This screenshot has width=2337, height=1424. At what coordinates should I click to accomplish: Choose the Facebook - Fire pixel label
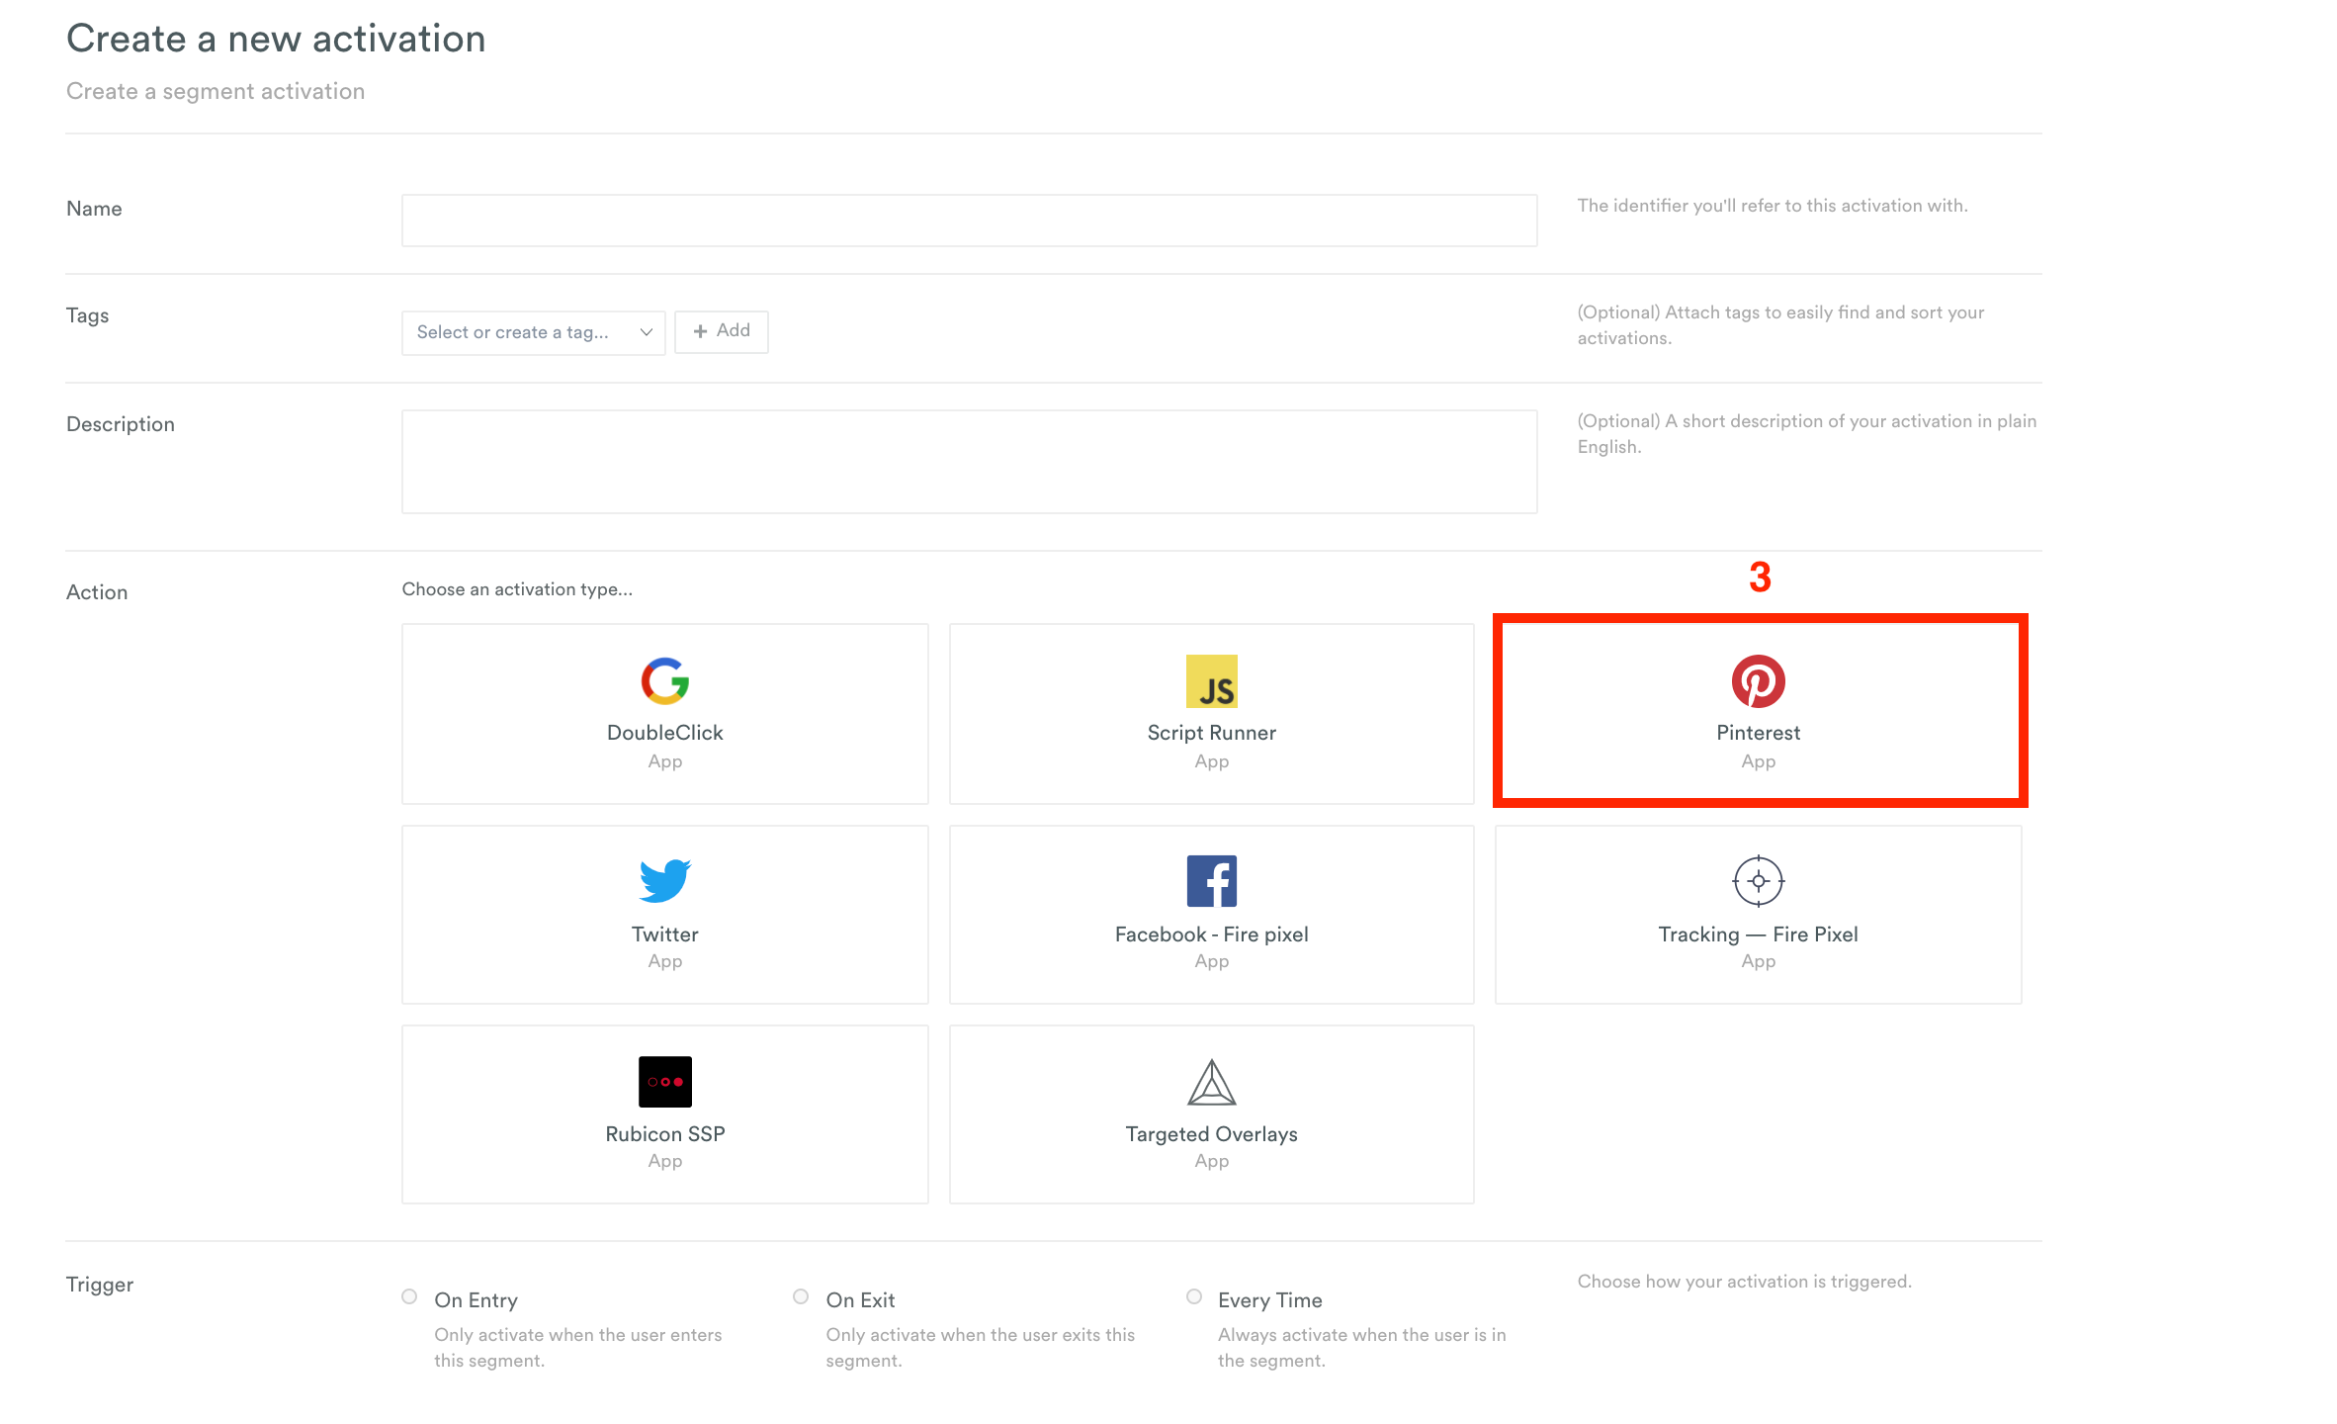pos(1211,934)
